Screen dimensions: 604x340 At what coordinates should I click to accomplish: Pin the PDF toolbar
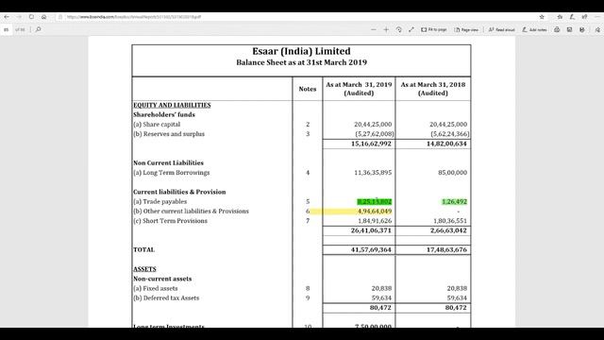click(597, 29)
